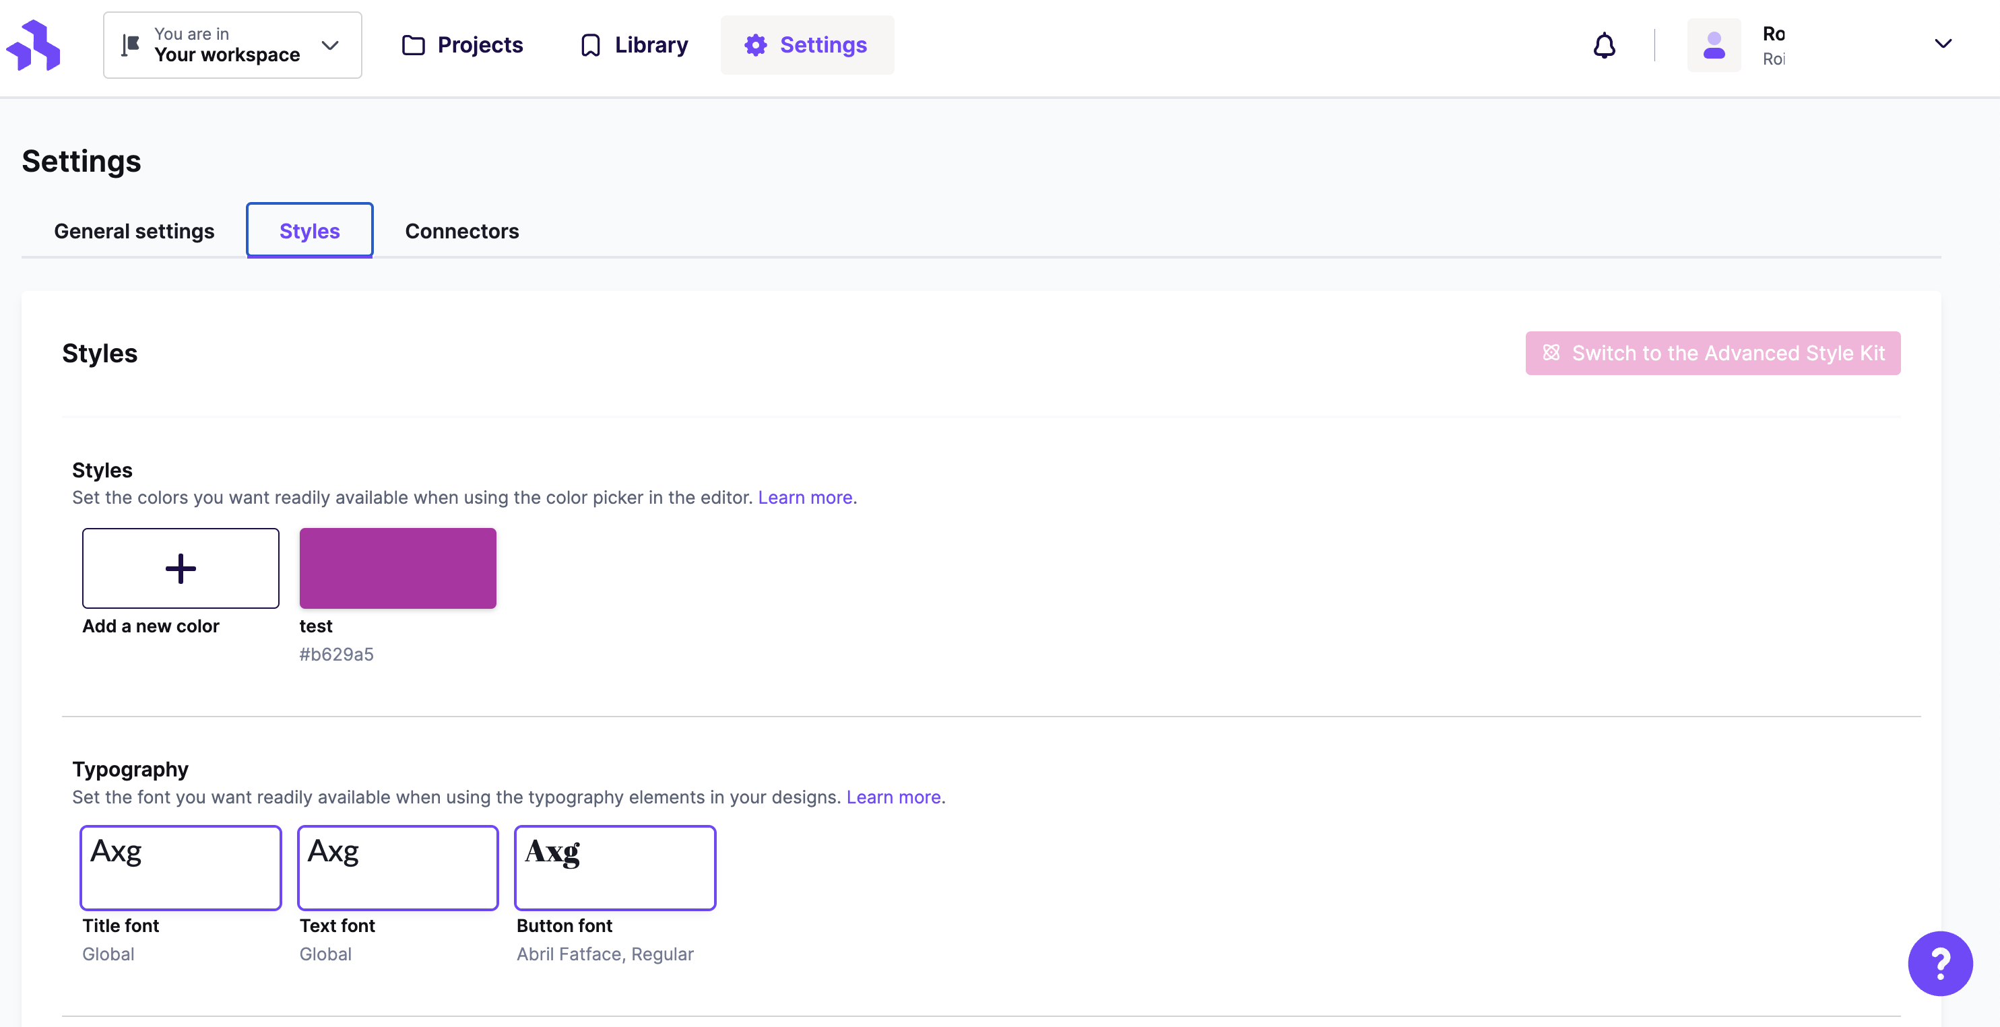This screenshot has height=1027, width=2000.
Task: Click the 'Abril Fatface, Regular' text
Action: [605, 954]
